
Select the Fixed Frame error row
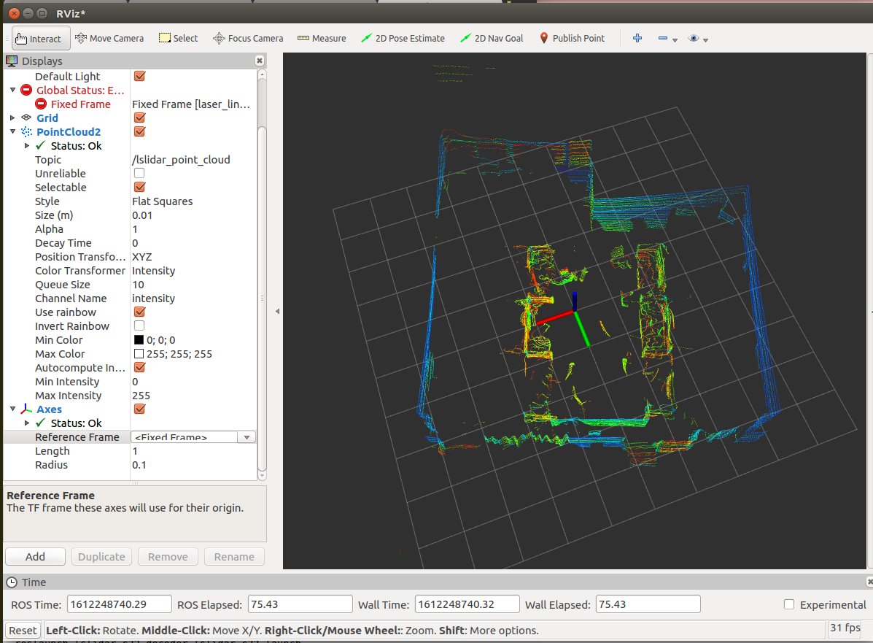131,104
